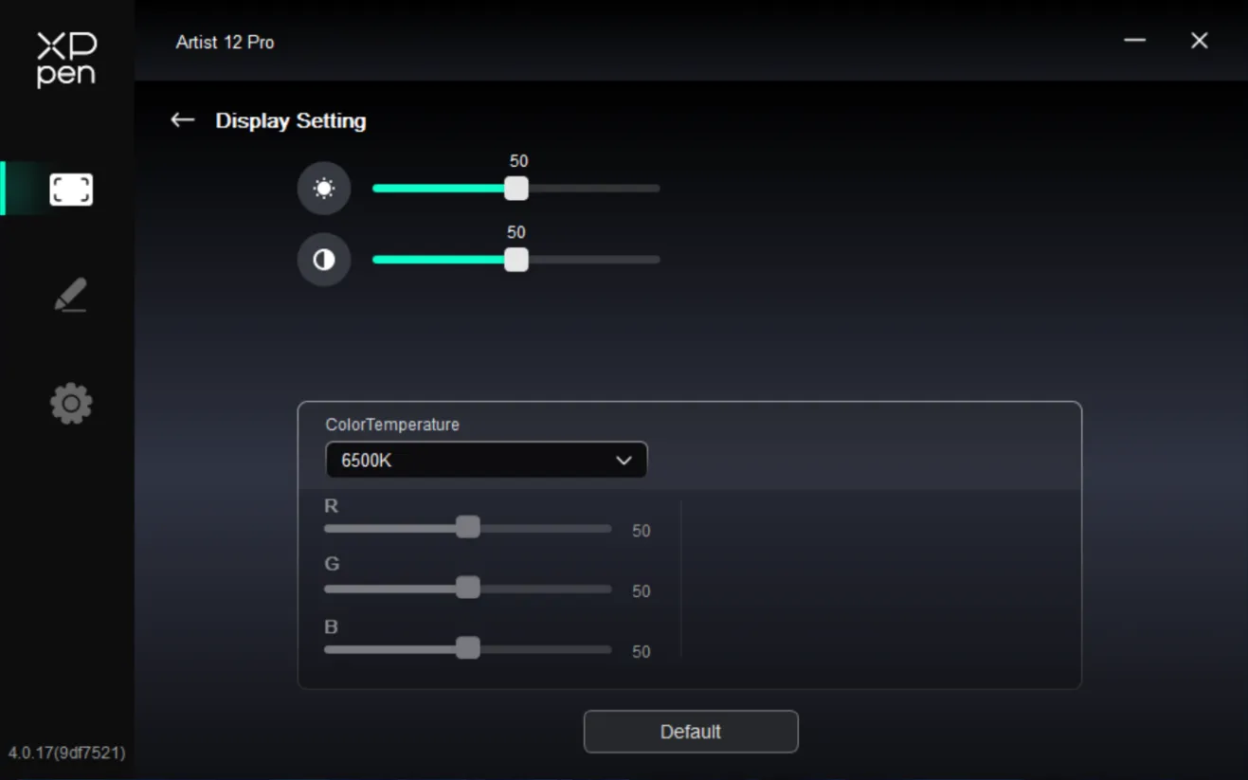Click the G channel slider handle
Viewport: 1248px width, 780px height.
tap(468, 588)
